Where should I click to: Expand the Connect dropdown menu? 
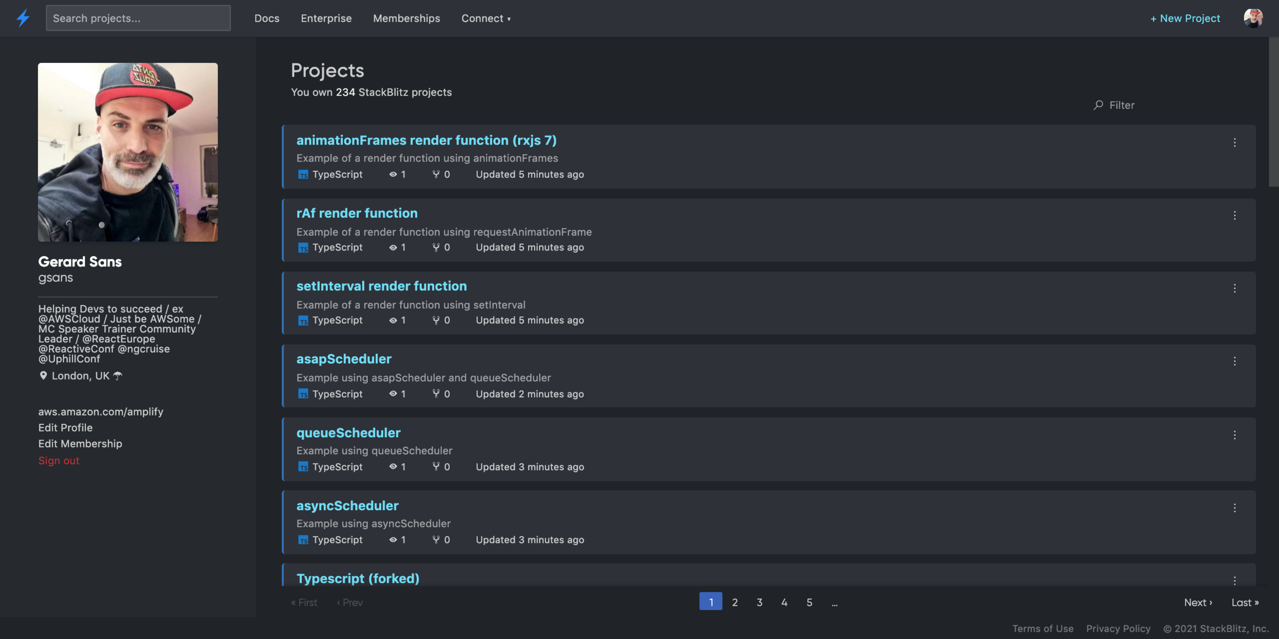pyautogui.click(x=486, y=18)
